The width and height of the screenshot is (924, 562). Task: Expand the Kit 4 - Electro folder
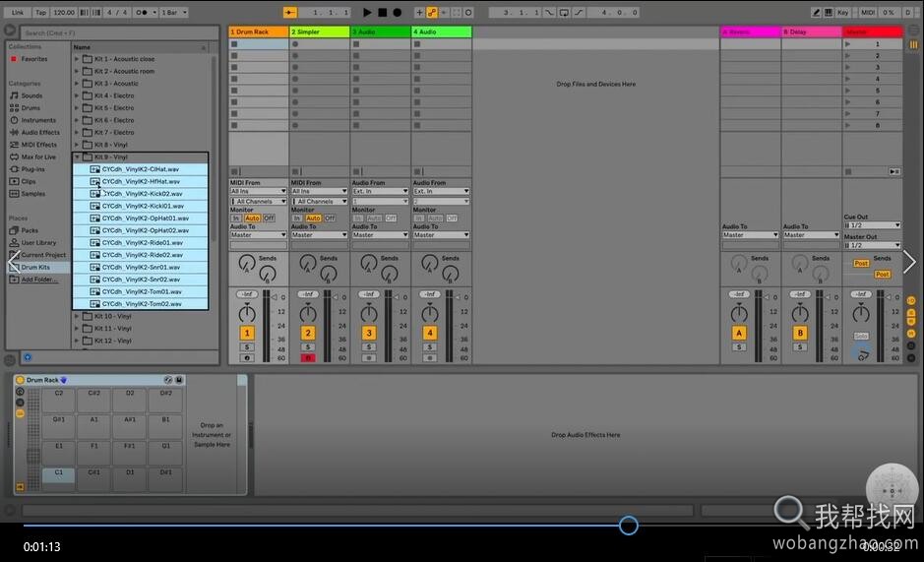coord(77,95)
